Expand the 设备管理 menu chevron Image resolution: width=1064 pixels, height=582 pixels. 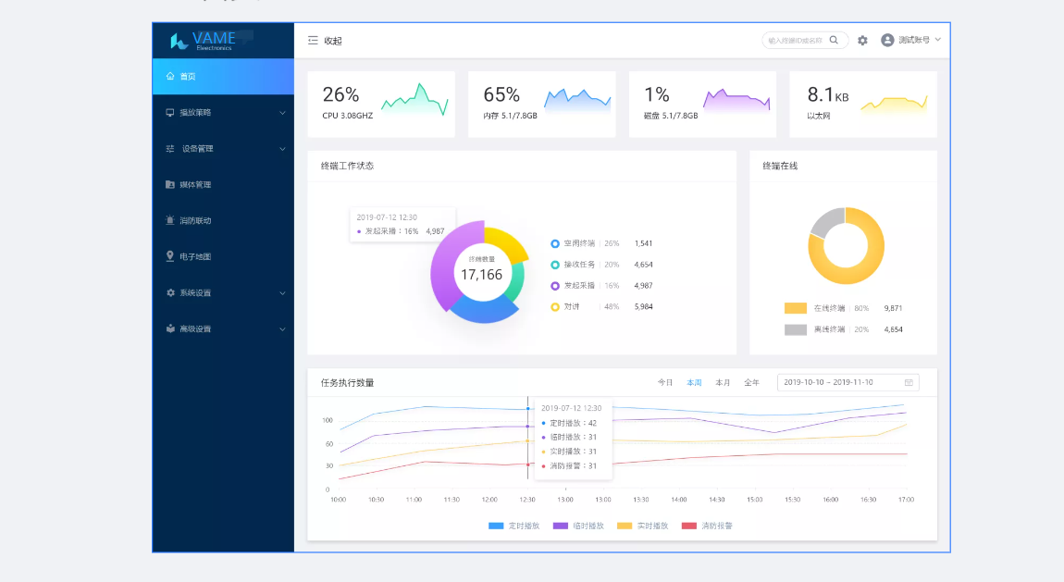coord(282,149)
